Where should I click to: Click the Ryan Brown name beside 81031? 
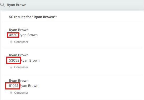pos(29,86)
